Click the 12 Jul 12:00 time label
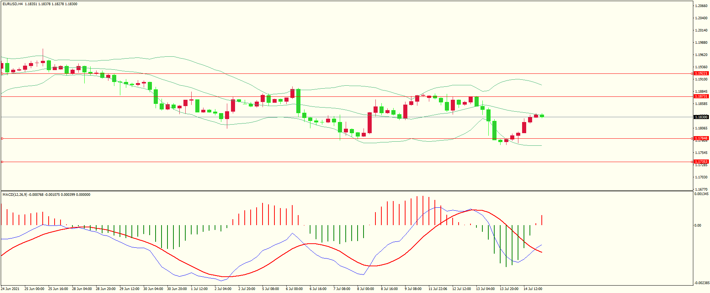 pos(461,289)
